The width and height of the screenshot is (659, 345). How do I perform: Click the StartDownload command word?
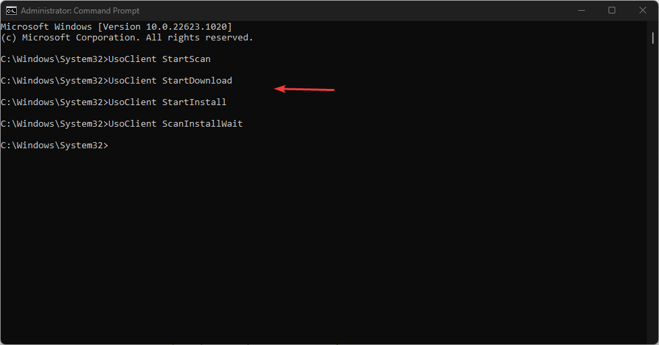[x=197, y=80]
